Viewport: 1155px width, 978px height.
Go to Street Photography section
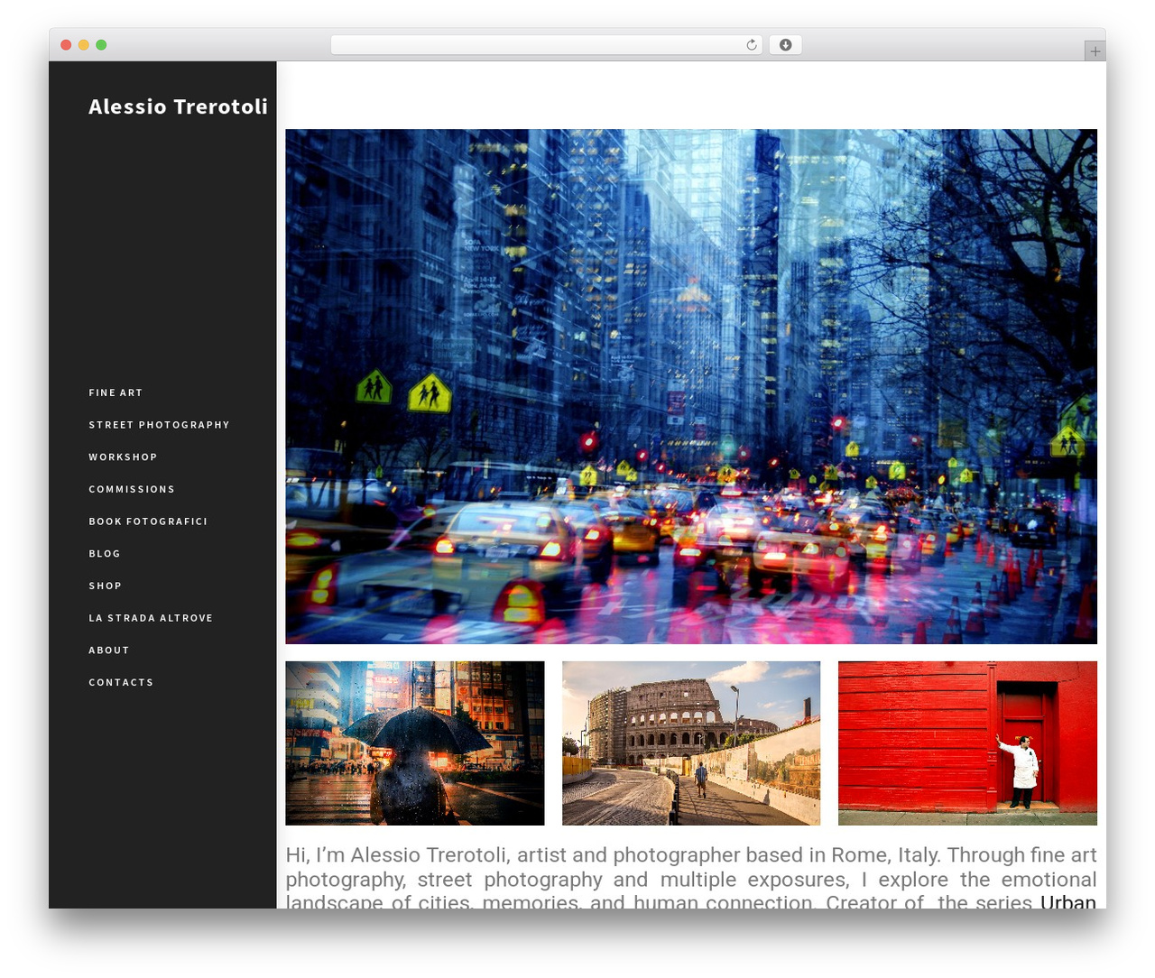coord(159,425)
